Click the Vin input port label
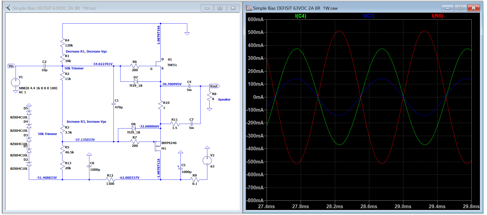The width and height of the screenshot is (487, 215). [12, 66]
